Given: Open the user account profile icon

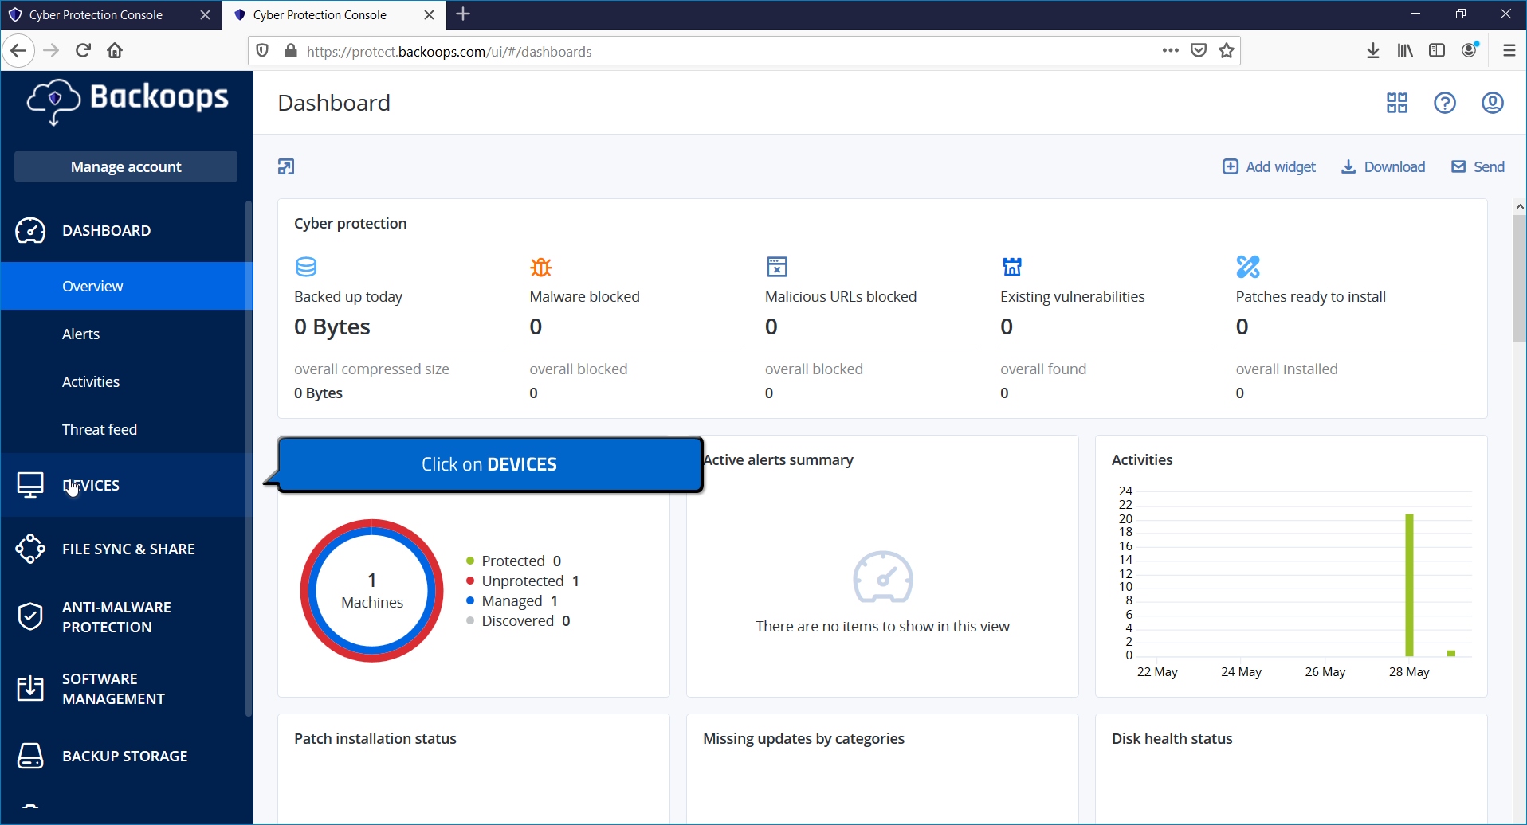Looking at the screenshot, I should pos(1493,103).
